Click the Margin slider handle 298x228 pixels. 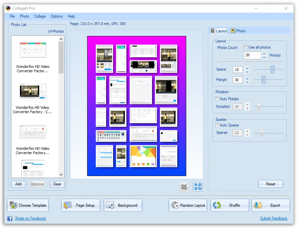tap(263, 80)
